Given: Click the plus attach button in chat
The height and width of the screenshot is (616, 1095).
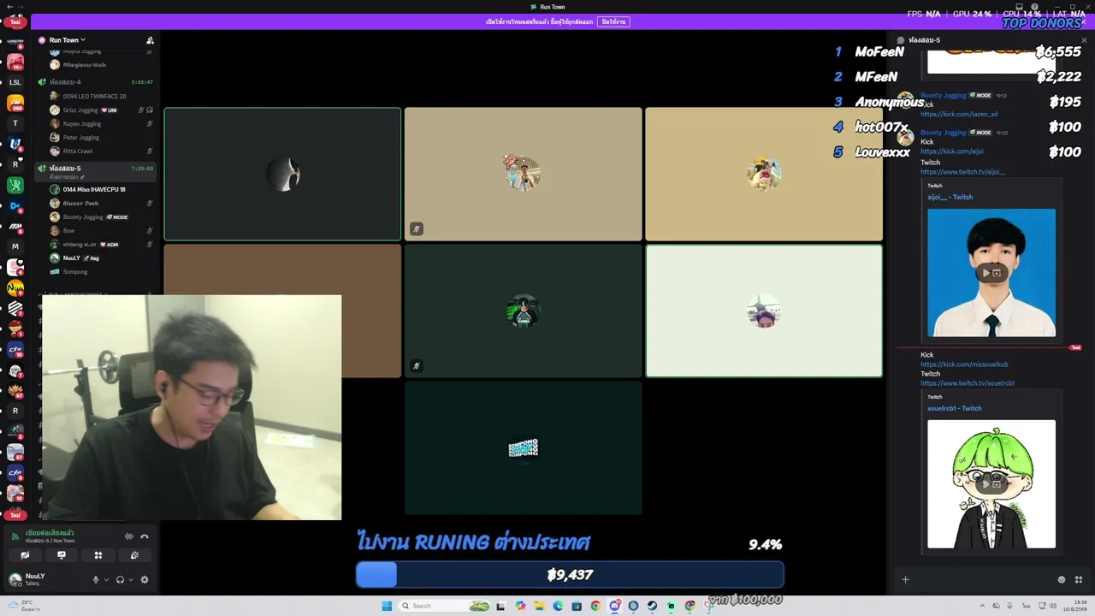Looking at the screenshot, I should click(905, 579).
